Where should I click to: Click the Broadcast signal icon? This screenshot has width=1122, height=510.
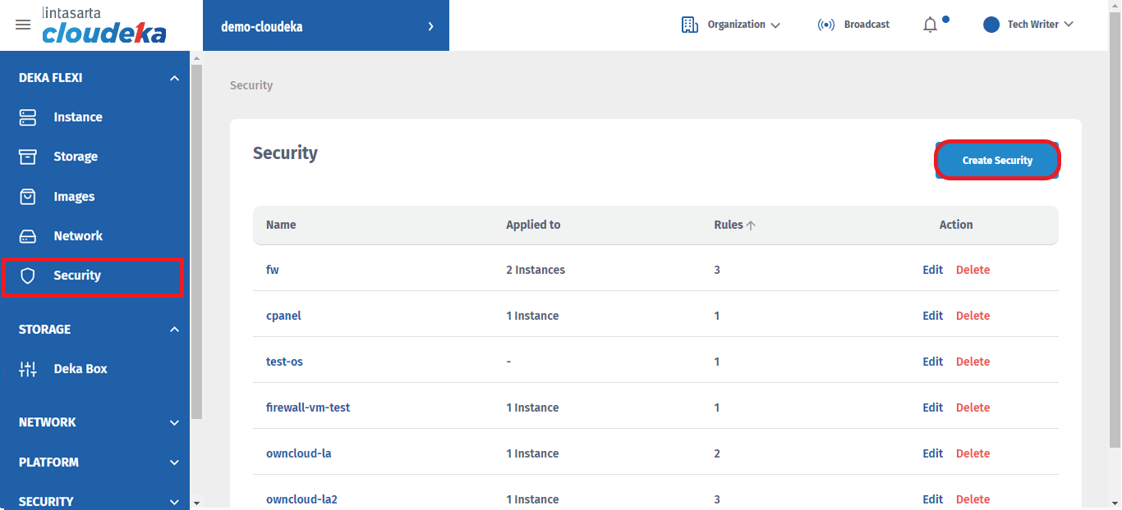(825, 25)
